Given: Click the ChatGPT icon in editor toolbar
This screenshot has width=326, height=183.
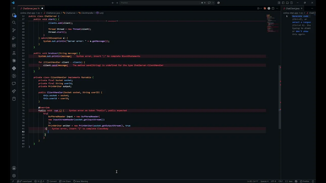Looking at the screenshot, I should tap(269, 8).
